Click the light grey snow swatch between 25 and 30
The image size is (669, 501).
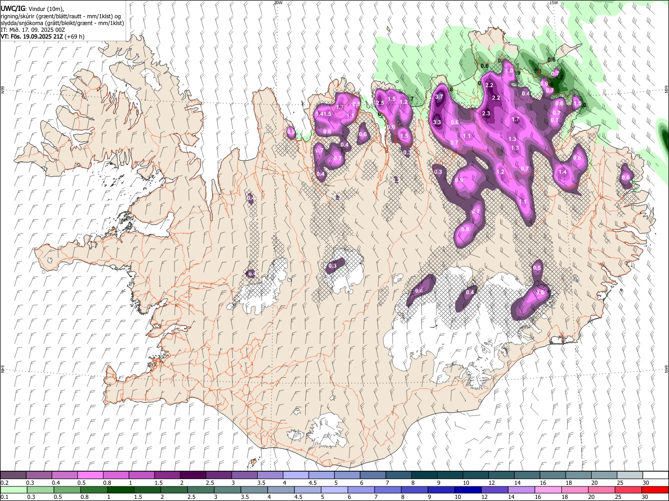pos(629,475)
